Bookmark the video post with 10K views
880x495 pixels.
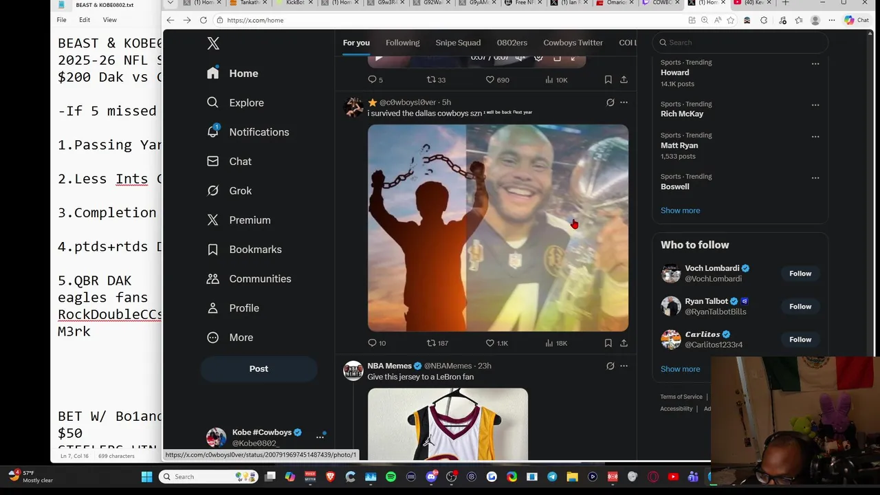click(x=608, y=80)
